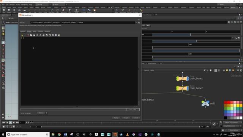The width and height of the screenshot is (243, 137).
Task: Open the left shelf set dropdown arrow
Action: coord(111,7)
